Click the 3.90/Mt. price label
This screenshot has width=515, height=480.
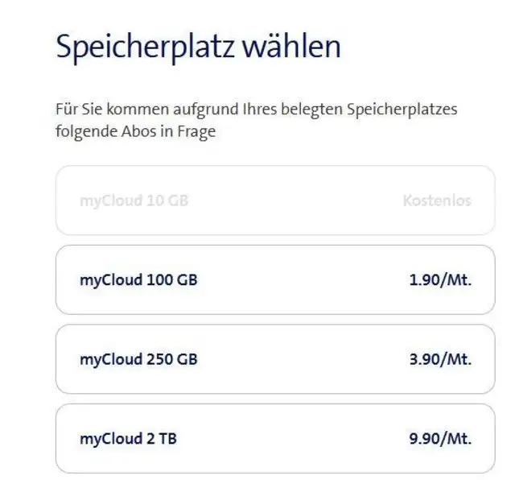440,359
